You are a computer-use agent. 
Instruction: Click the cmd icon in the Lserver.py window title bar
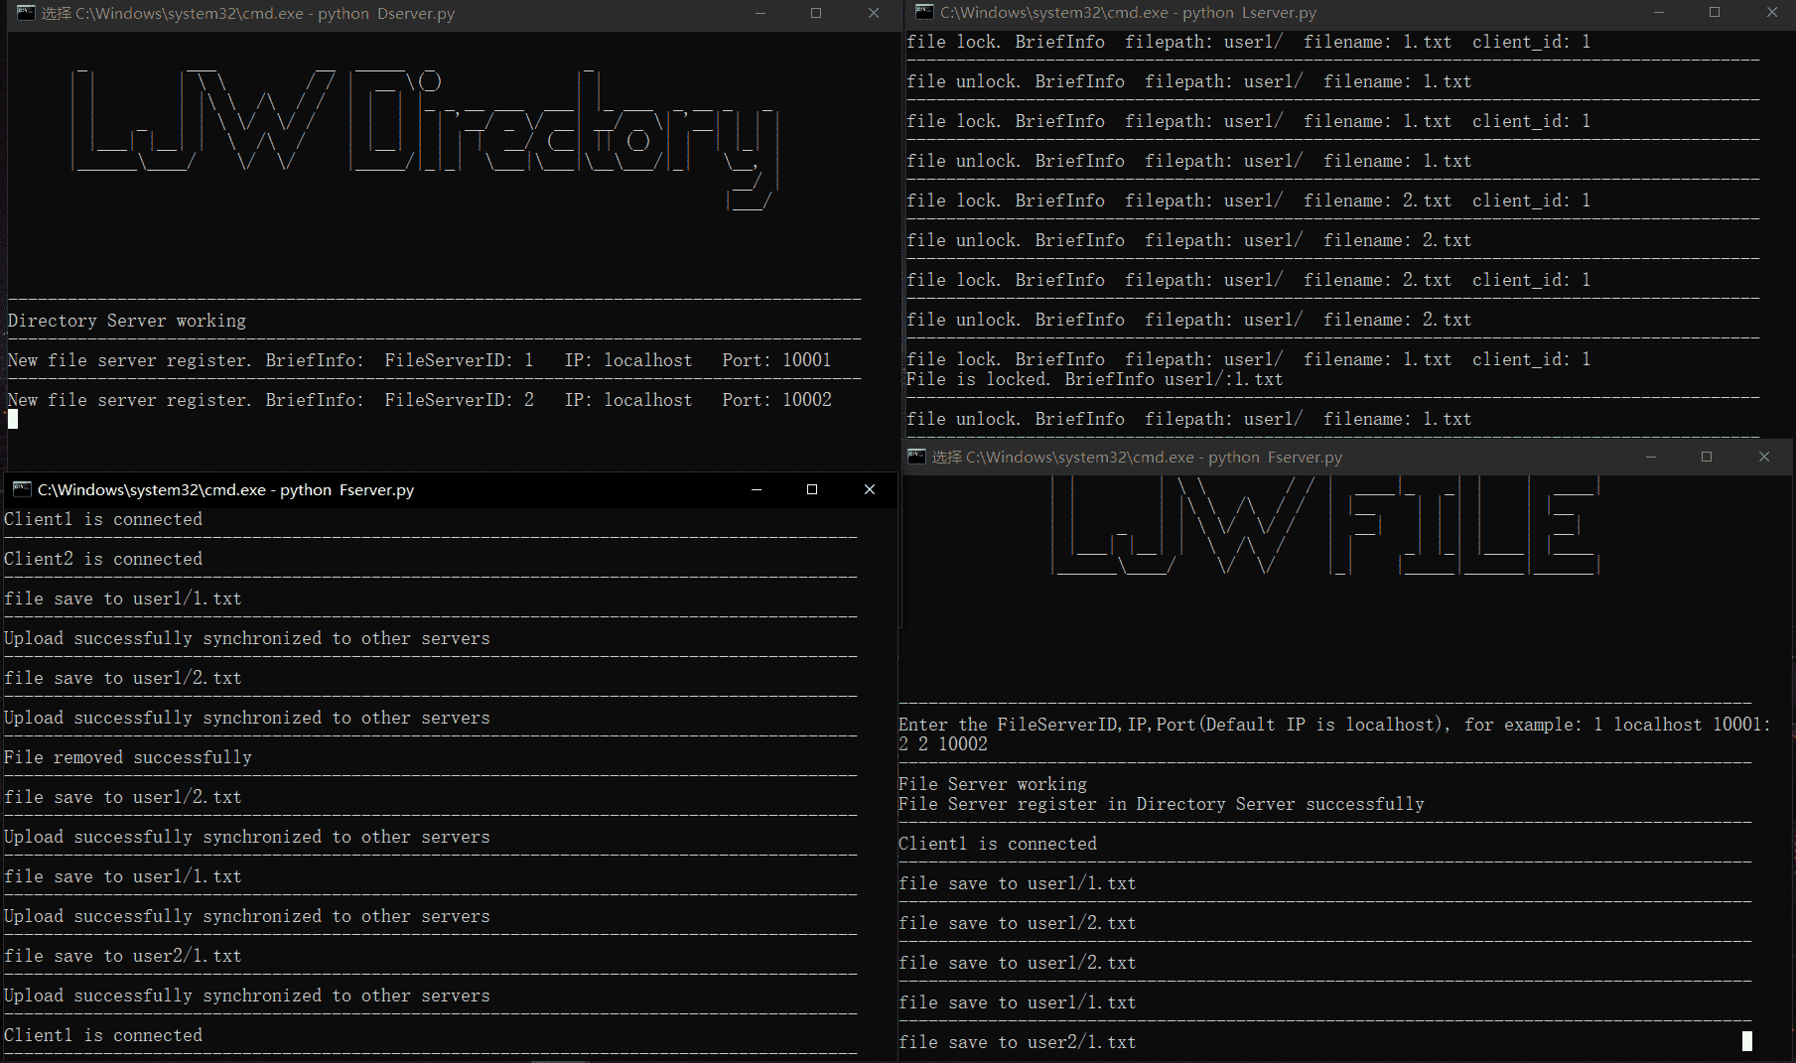point(924,12)
